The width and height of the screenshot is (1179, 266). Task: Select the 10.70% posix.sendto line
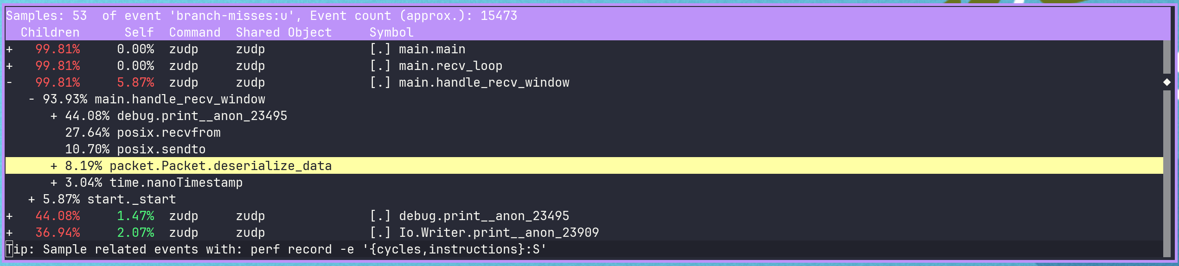[135, 149]
